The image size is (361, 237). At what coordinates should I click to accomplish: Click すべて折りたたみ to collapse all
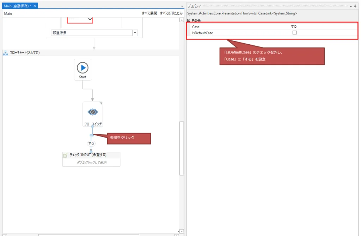[171, 13]
